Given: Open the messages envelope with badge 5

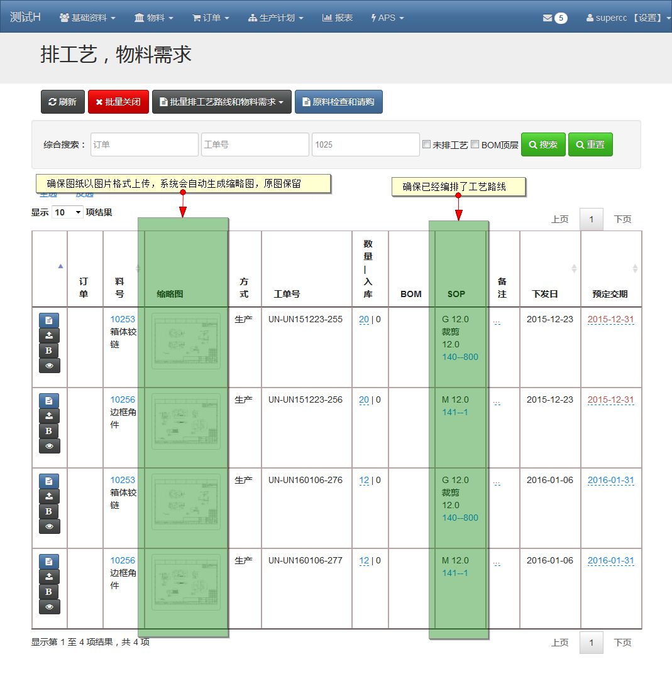Looking at the screenshot, I should [x=554, y=18].
